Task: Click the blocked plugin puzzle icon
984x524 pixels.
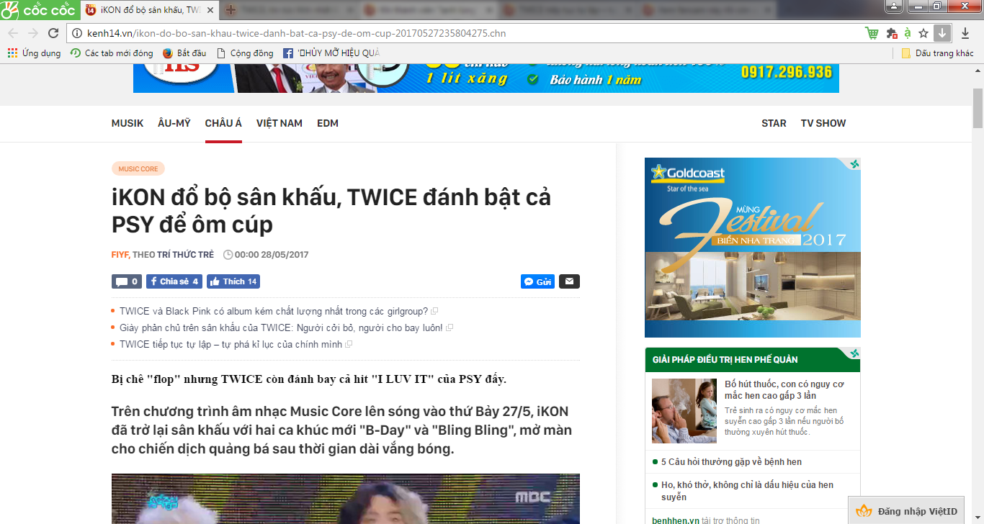Action: coord(891,33)
